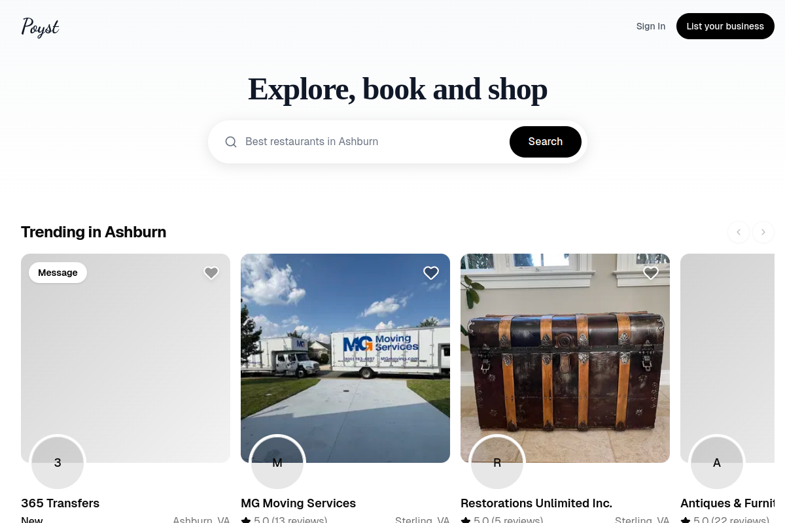This screenshot has height=523, width=785.
Task: Select the Restorations Unlimited R avatar
Action: [497, 462]
